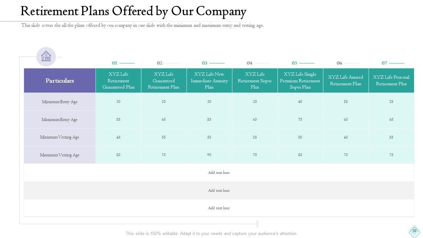Click XYZ Life New Immediate Annuity Plan header
423x238 pixels.
pyautogui.click(x=209, y=81)
